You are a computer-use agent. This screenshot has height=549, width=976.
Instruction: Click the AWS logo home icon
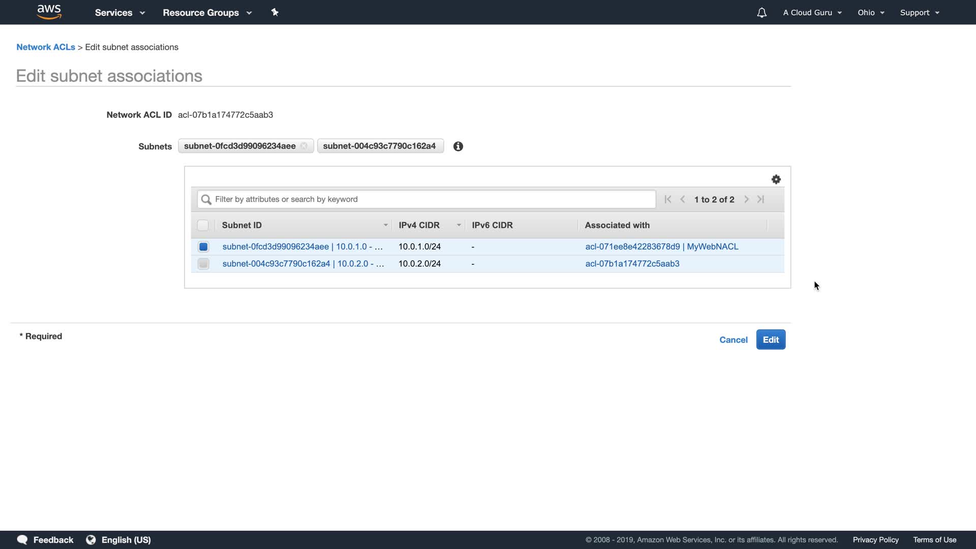tap(49, 12)
